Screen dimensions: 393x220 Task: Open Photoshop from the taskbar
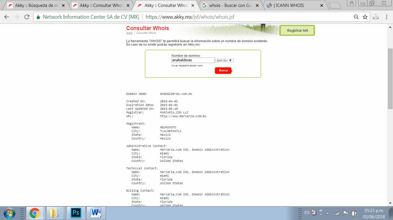76,213
